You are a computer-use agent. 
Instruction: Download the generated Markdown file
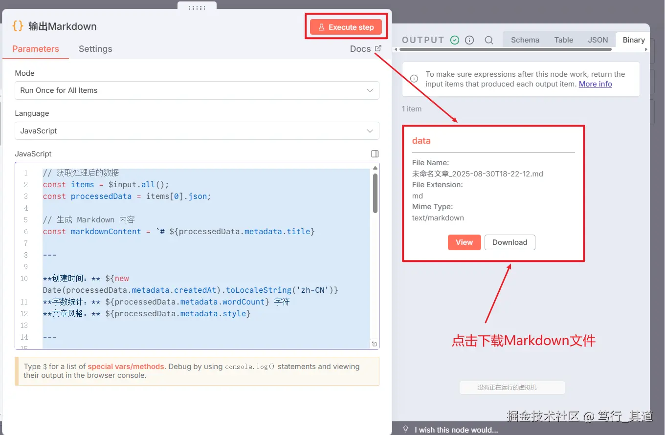coord(510,242)
